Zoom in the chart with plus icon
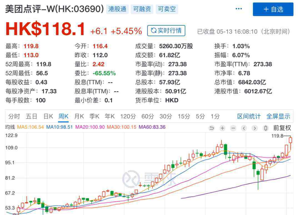This screenshot has height=215, width=300. pos(222,128)
